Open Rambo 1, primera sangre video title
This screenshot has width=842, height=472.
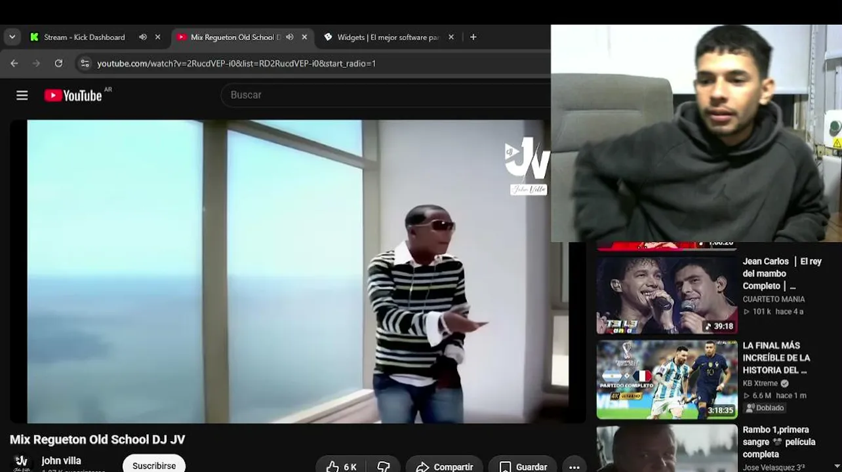778,442
